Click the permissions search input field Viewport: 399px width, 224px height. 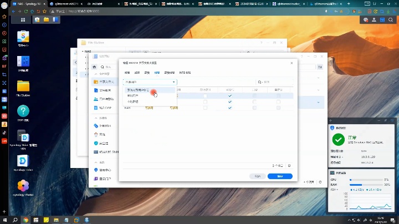click(x=274, y=82)
